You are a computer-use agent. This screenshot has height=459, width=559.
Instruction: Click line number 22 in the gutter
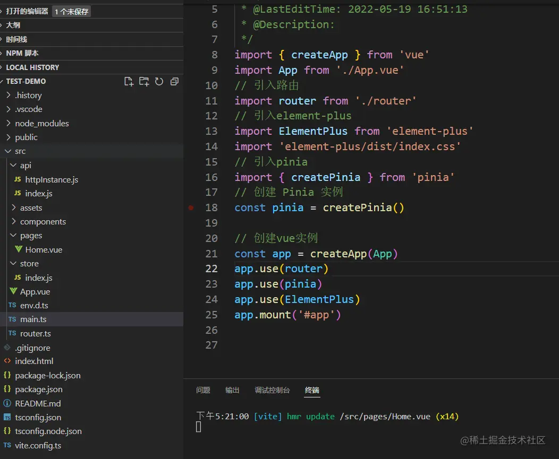point(211,269)
